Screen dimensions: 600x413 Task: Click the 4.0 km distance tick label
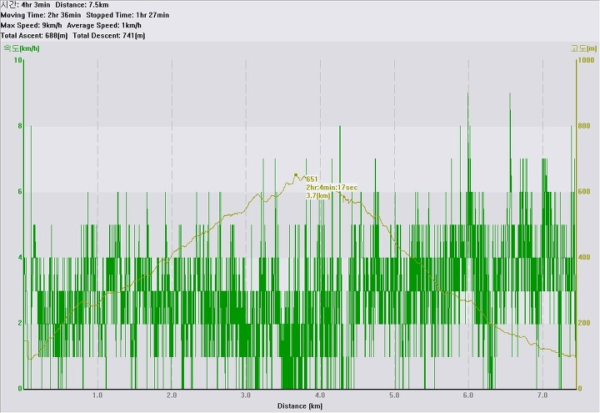click(320, 395)
